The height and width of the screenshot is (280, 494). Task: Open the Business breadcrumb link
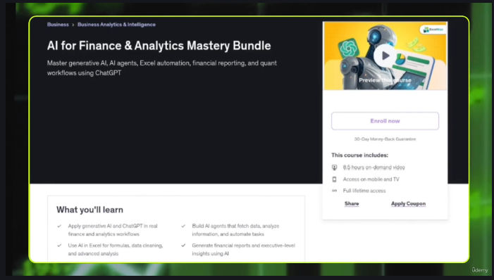tap(58, 25)
